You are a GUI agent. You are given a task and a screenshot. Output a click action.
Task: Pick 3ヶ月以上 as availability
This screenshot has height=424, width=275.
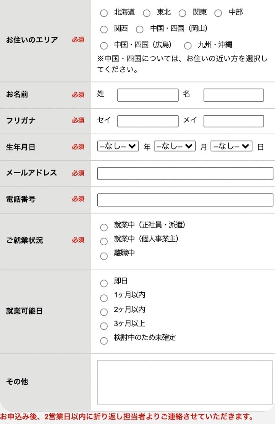tap(104, 326)
